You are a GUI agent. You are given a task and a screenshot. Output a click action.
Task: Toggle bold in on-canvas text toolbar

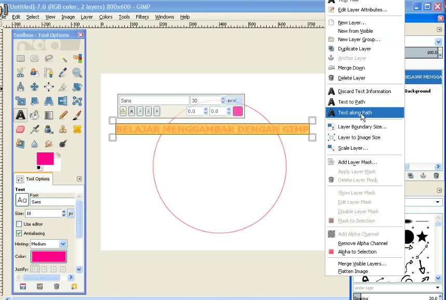132,111
